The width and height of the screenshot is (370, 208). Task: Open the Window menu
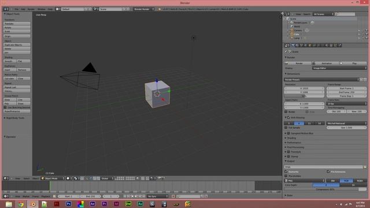click(x=42, y=9)
